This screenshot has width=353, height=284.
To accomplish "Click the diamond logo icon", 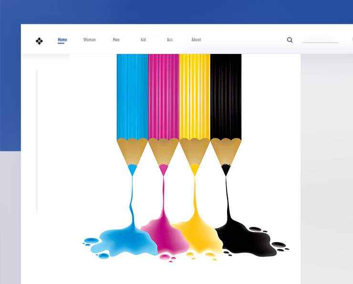I will (39, 41).
